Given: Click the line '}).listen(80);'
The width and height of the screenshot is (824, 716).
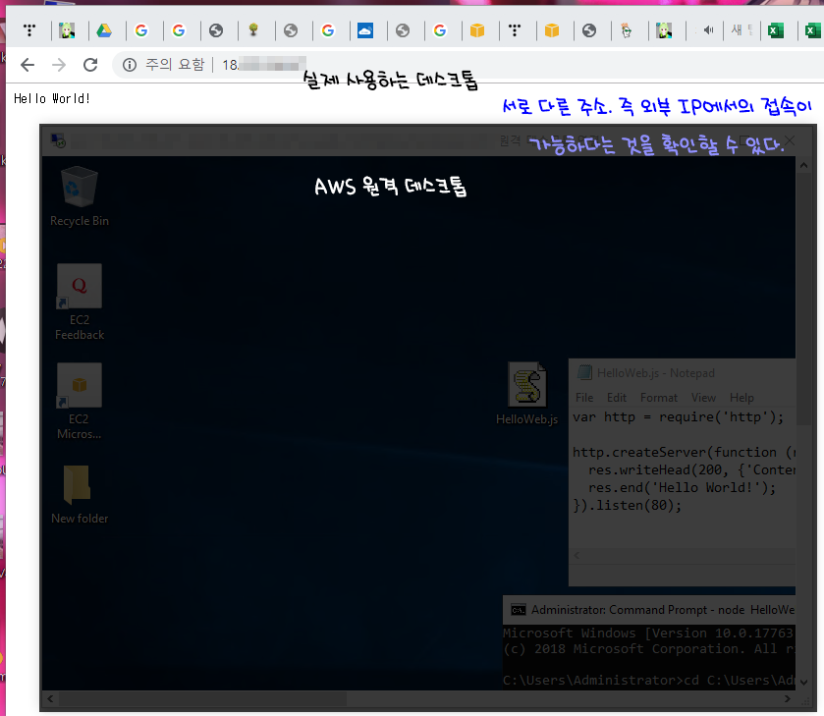Looking at the screenshot, I should (627, 506).
